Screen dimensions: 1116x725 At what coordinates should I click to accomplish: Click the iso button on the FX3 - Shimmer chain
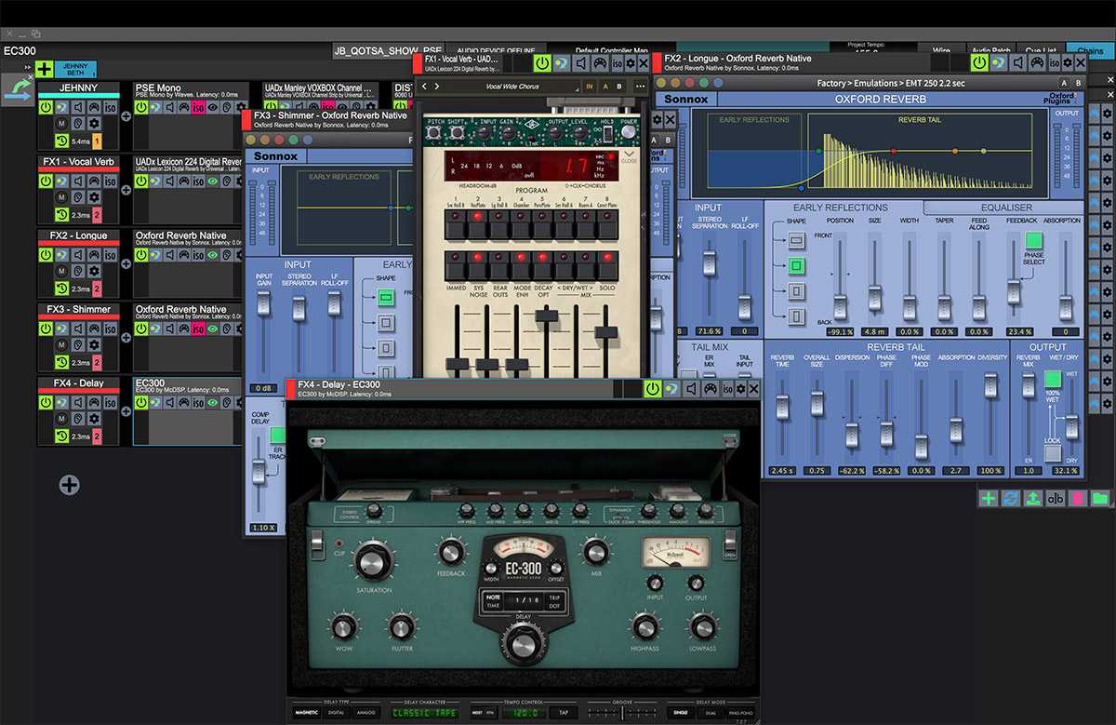(x=110, y=328)
